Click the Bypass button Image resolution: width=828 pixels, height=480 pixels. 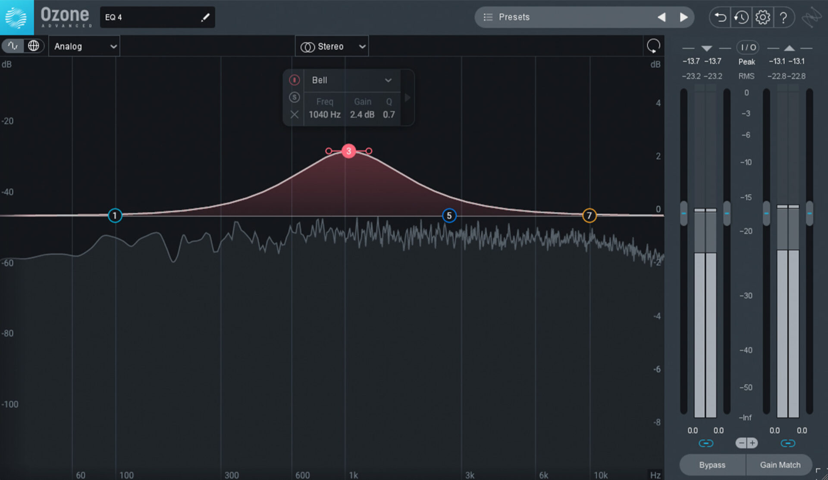[712, 465]
